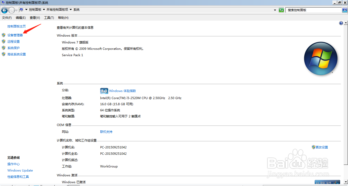This screenshot has height=186, width=348.
Task: Expand the dropdown arrow before 控制面板
Action: pyautogui.click(x=26, y=10)
